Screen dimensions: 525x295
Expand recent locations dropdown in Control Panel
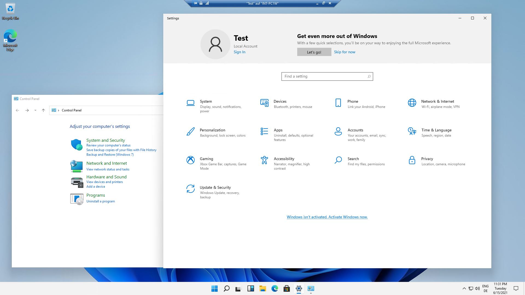pos(35,110)
